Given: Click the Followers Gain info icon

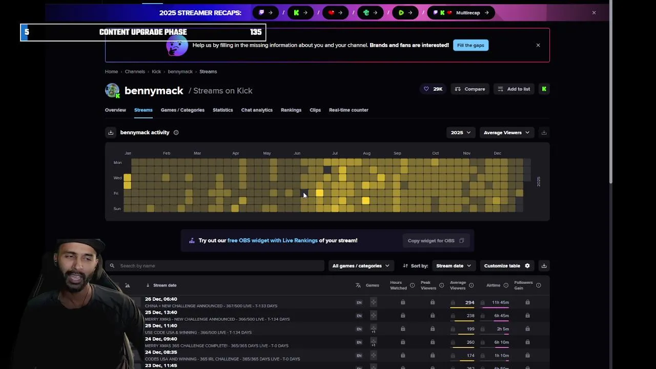Looking at the screenshot, I should pyautogui.click(x=538, y=285).
